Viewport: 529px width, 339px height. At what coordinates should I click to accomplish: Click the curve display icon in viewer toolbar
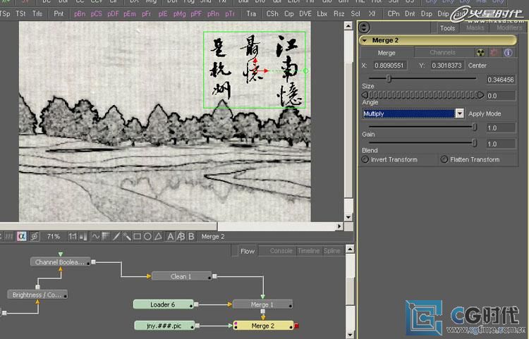point(95,237)
